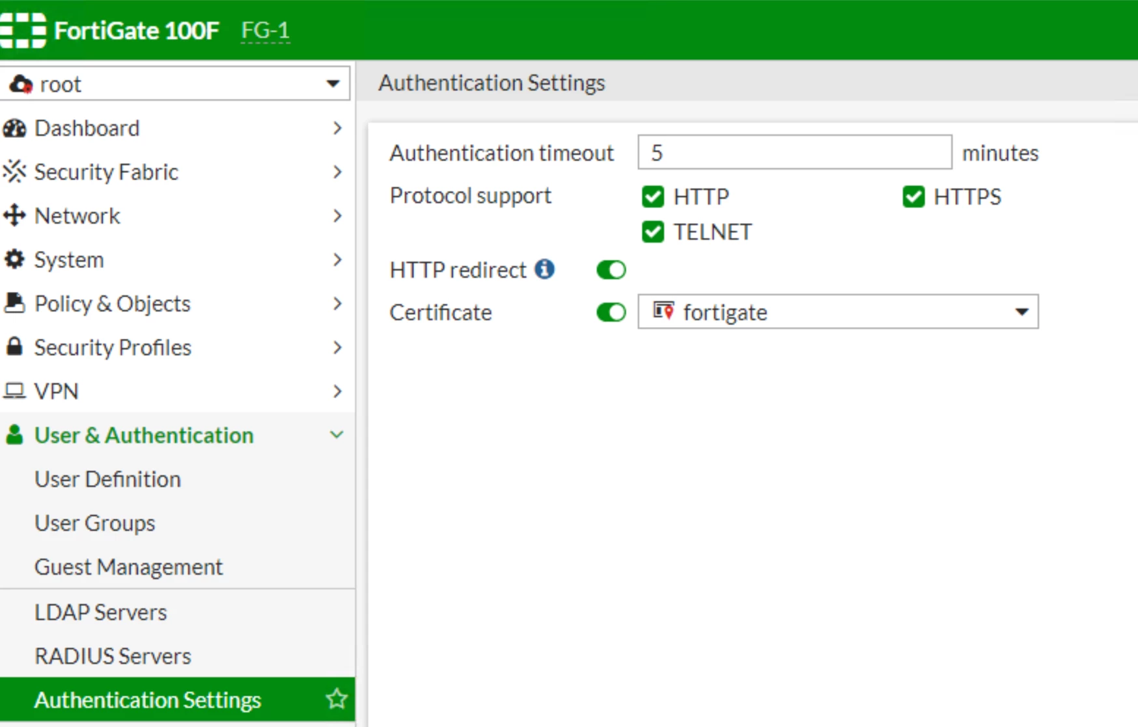The image size is (1138, 727).
Task: Expand the Policy & Objects chevron
Action: pyautogui.click(x=337, y=303)
